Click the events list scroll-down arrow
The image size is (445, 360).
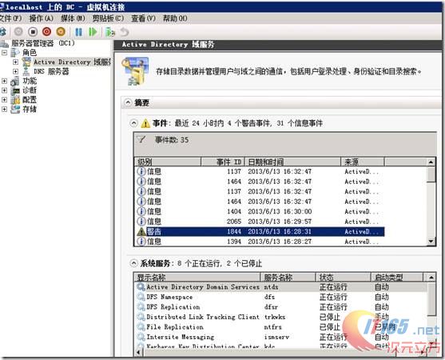tap(431, 242)
